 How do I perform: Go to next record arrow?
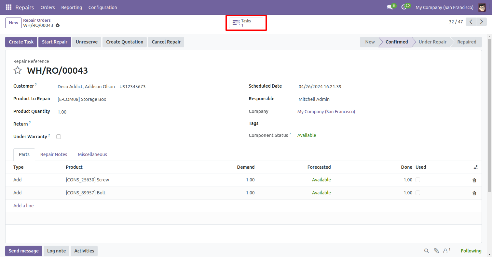(481, 22)
